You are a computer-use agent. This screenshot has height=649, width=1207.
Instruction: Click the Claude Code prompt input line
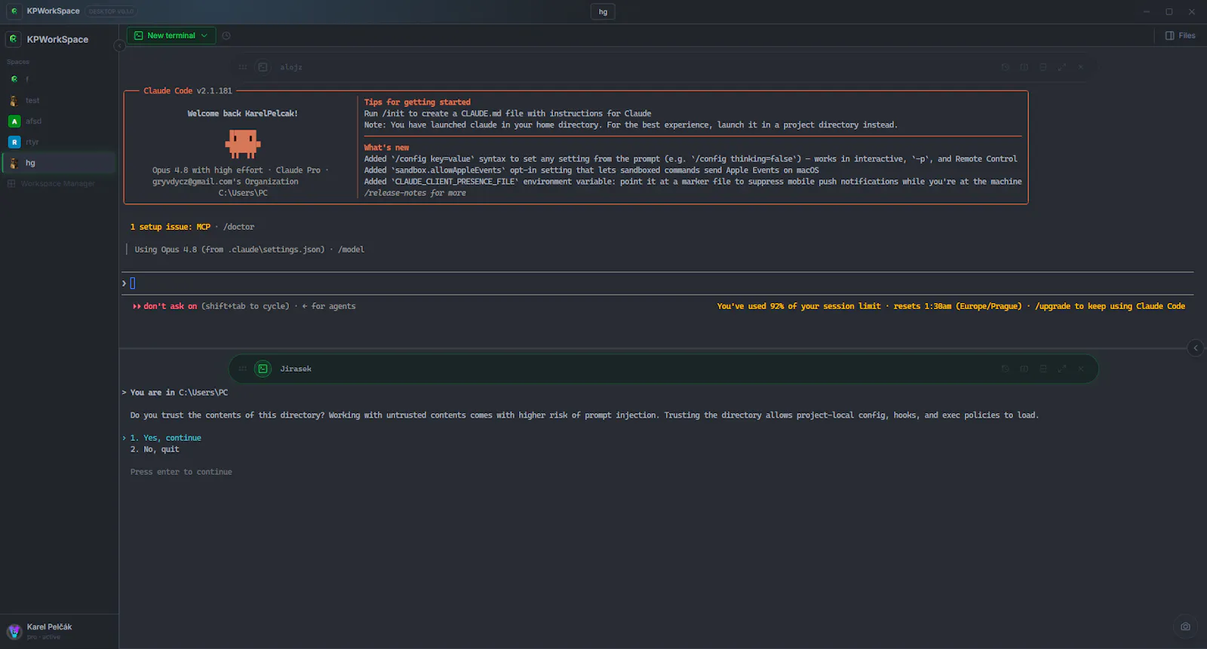coord(656,283)
